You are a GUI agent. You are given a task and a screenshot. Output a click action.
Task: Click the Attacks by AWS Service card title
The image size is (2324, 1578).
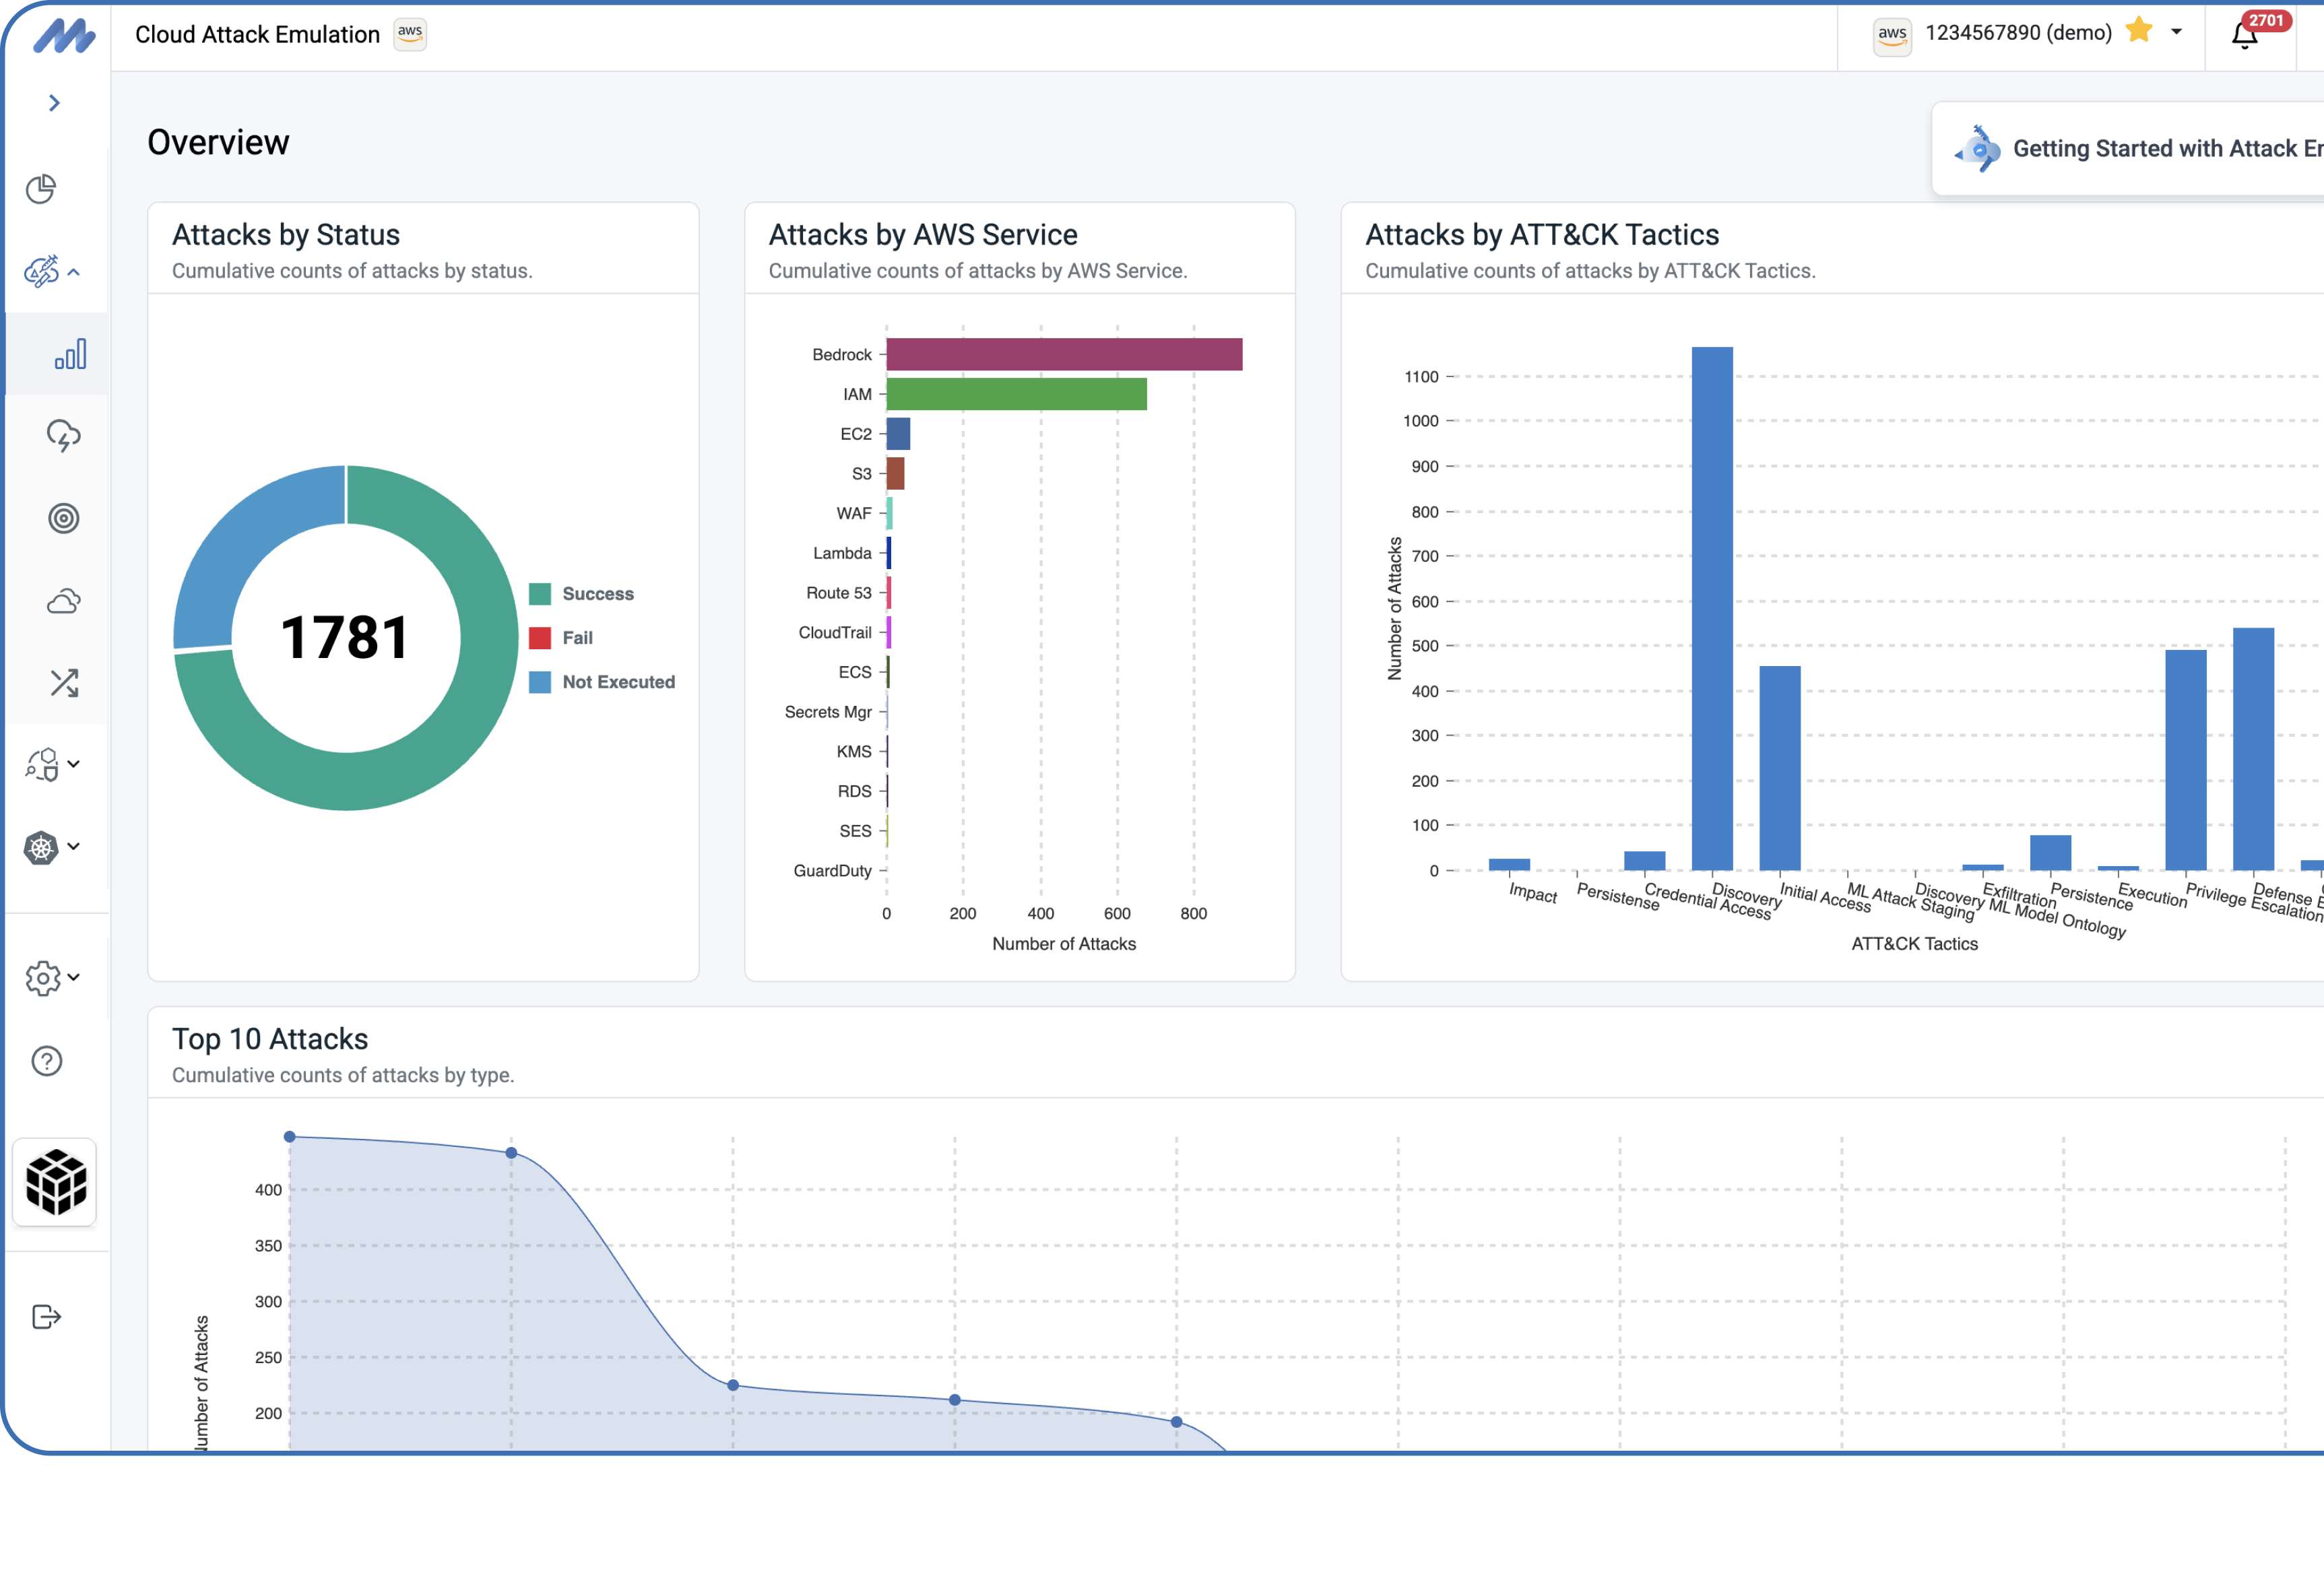point(923,235)
